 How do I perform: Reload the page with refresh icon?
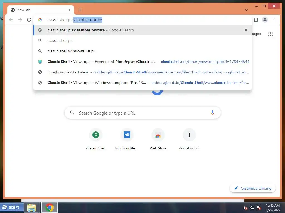coord(29,20)
